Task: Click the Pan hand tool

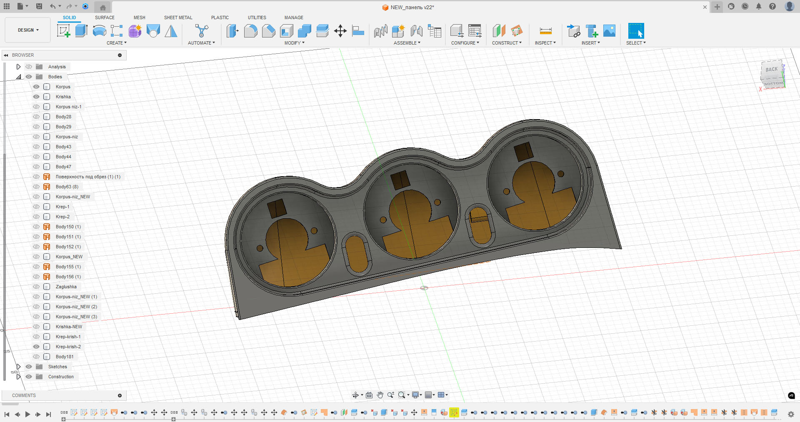Action: [380, 395]
